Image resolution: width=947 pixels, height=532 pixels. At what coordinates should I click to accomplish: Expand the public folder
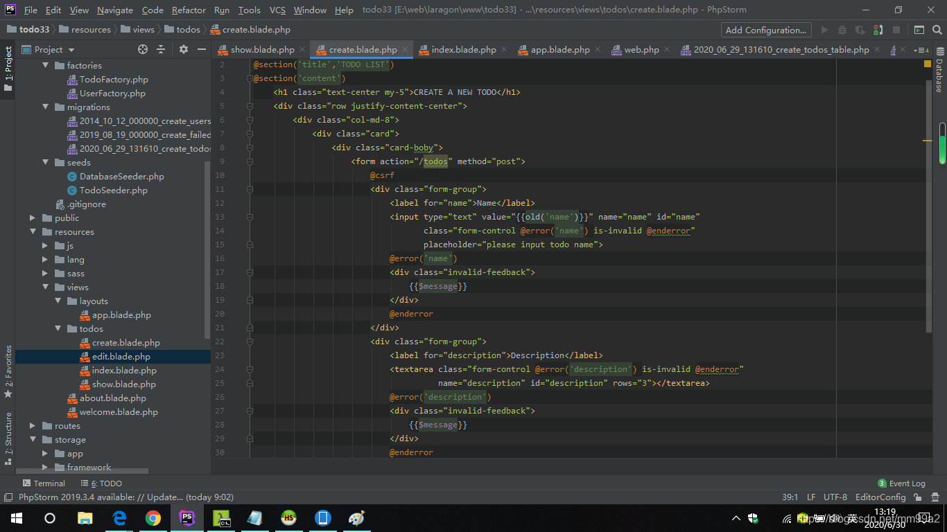[x=33, y=218]
